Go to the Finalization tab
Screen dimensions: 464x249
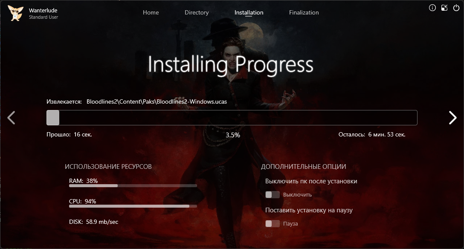pyautogui.click(x=304, y=13)
